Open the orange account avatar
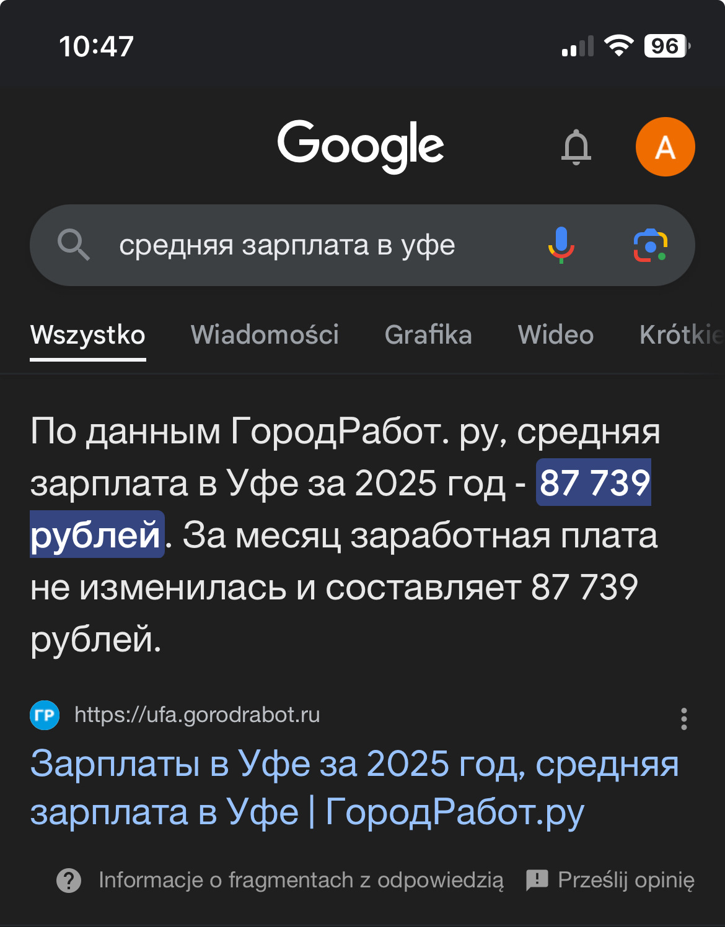Viewport: 725px width, 927px height. pyautogui.click(x=665, y=147)
